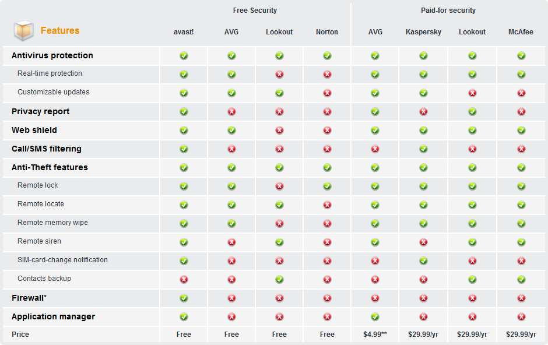
Task: Click avast! green check for Firewall row
Action: click(184, 298)
